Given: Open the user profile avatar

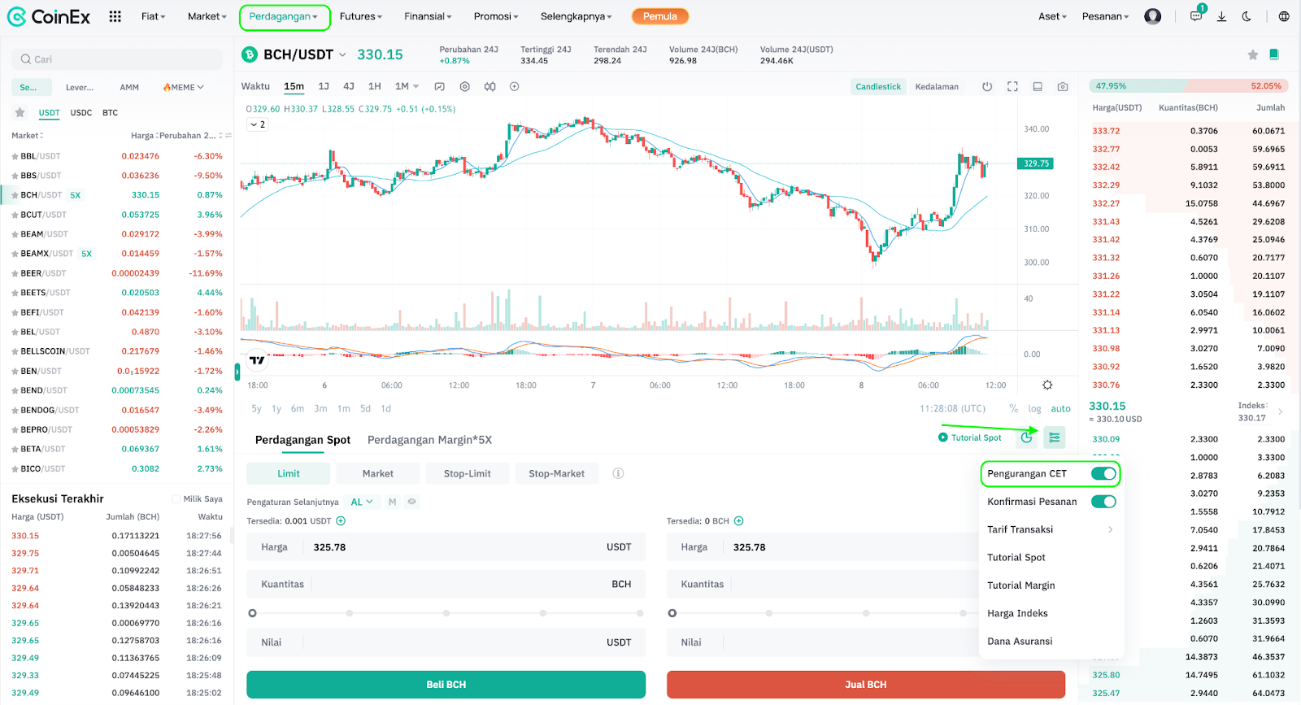Looking at the screenshot, I should [1152, 16].
